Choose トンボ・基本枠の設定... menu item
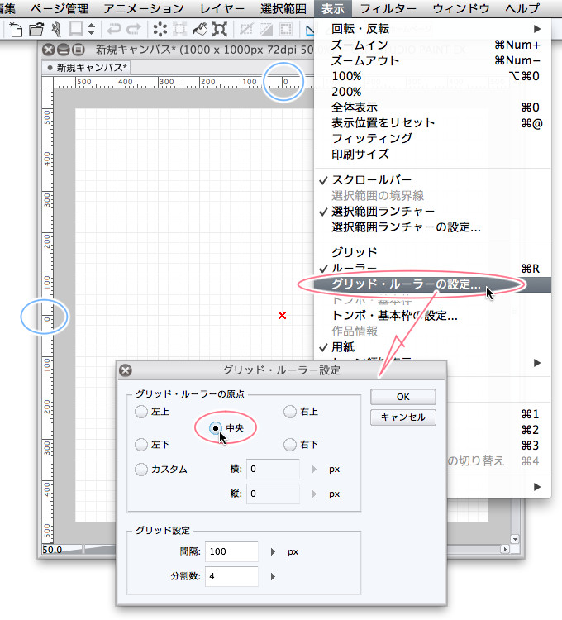Screen dimensions: 562x620 coord(432,316)
